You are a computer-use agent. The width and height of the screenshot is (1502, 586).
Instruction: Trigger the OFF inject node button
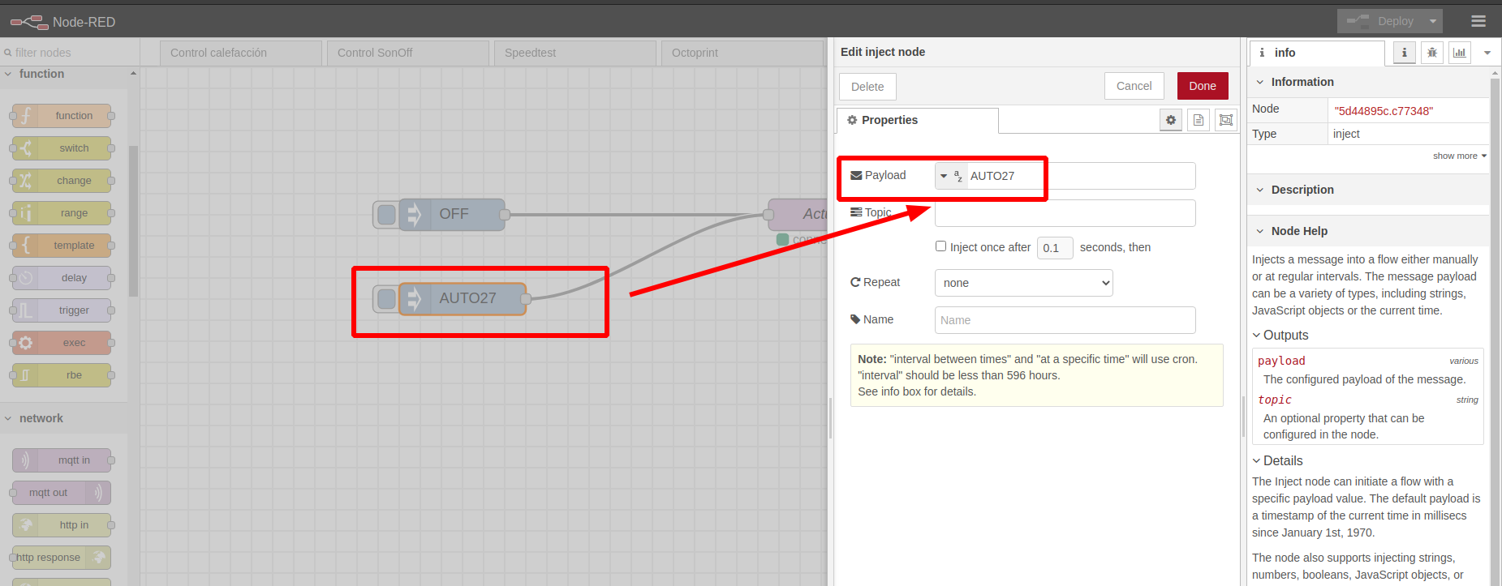[386, 215]
